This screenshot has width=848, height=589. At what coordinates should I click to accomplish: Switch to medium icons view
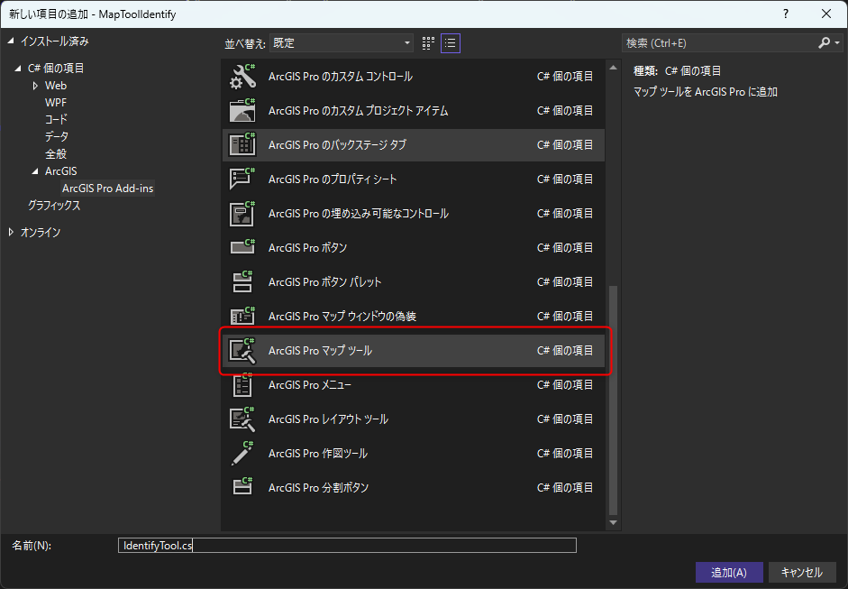click(428, 43)
